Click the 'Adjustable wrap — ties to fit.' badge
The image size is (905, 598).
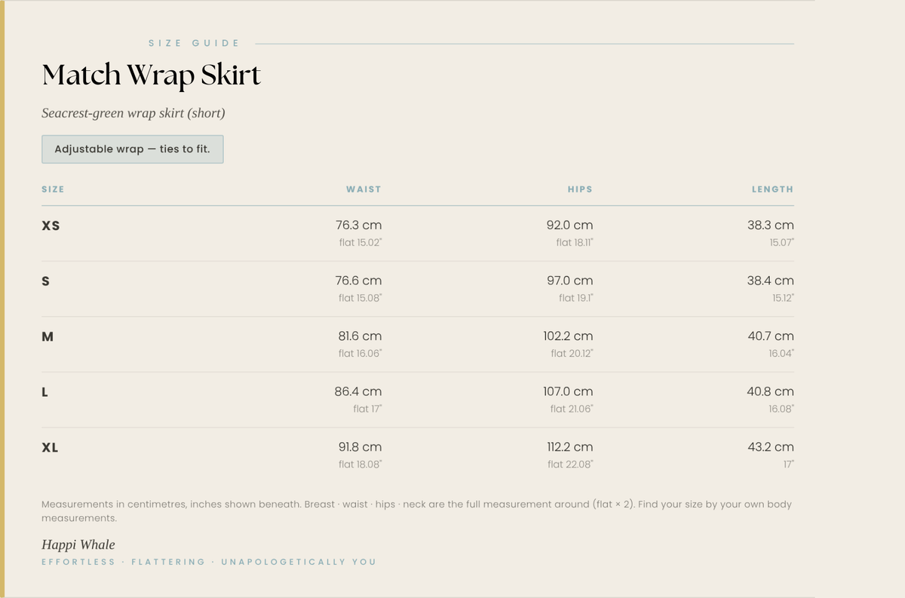[x=133, y=149]
